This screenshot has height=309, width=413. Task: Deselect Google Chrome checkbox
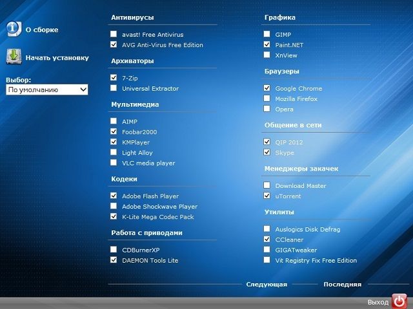click(267, 88)
